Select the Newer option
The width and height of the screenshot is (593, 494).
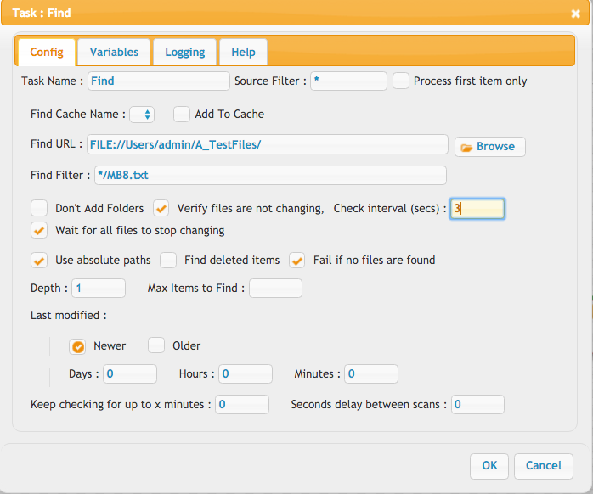77,346
